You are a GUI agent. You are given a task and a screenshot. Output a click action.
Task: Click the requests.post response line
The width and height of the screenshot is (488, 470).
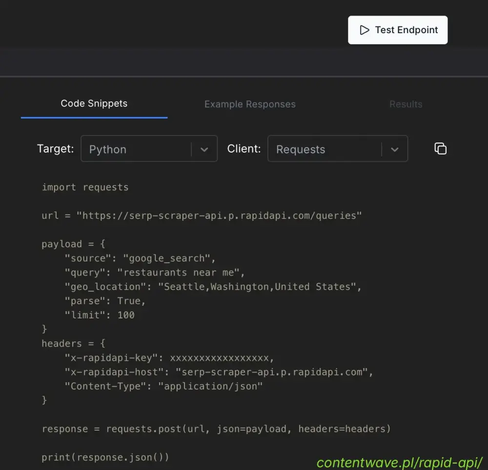coord(216,429)
